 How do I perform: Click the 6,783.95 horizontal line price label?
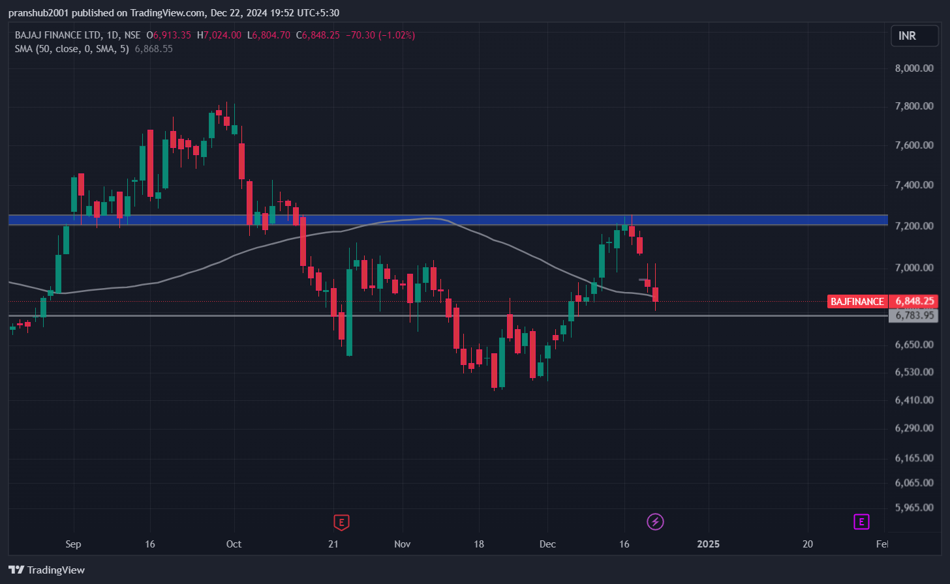coord(913,315)
